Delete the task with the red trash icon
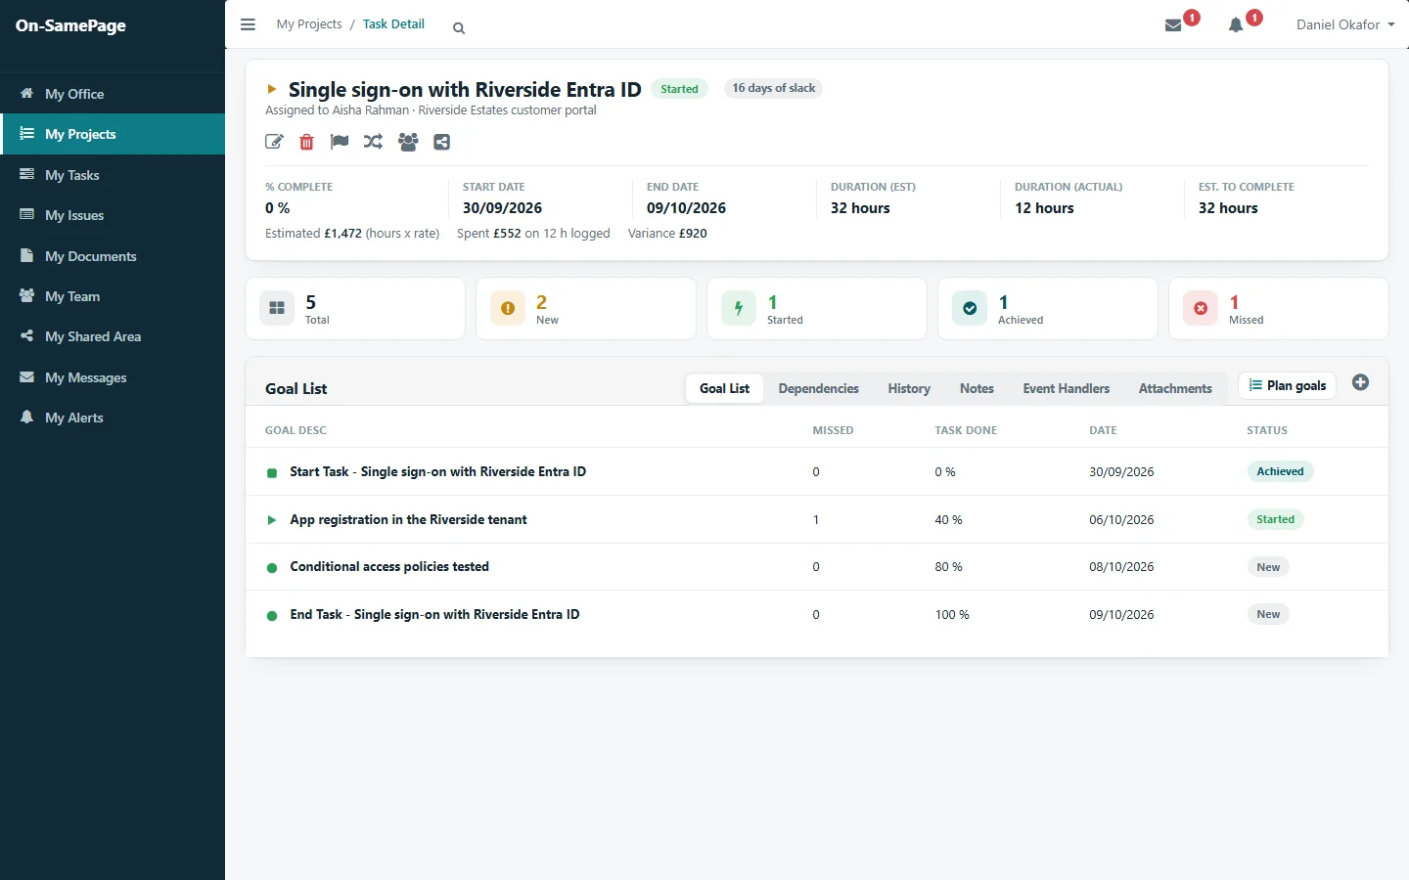This screenshot has width=1409, height=880. (x=306, y=142)
